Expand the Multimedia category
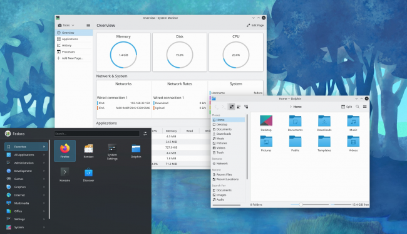The image size is (407, 234). point(26,203)
